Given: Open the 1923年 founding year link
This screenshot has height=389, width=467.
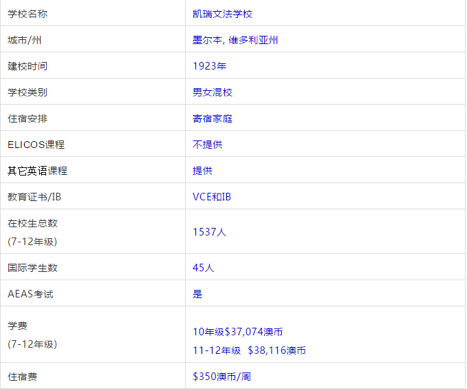Looking at the screenshot, I should [x=210, y=66].
